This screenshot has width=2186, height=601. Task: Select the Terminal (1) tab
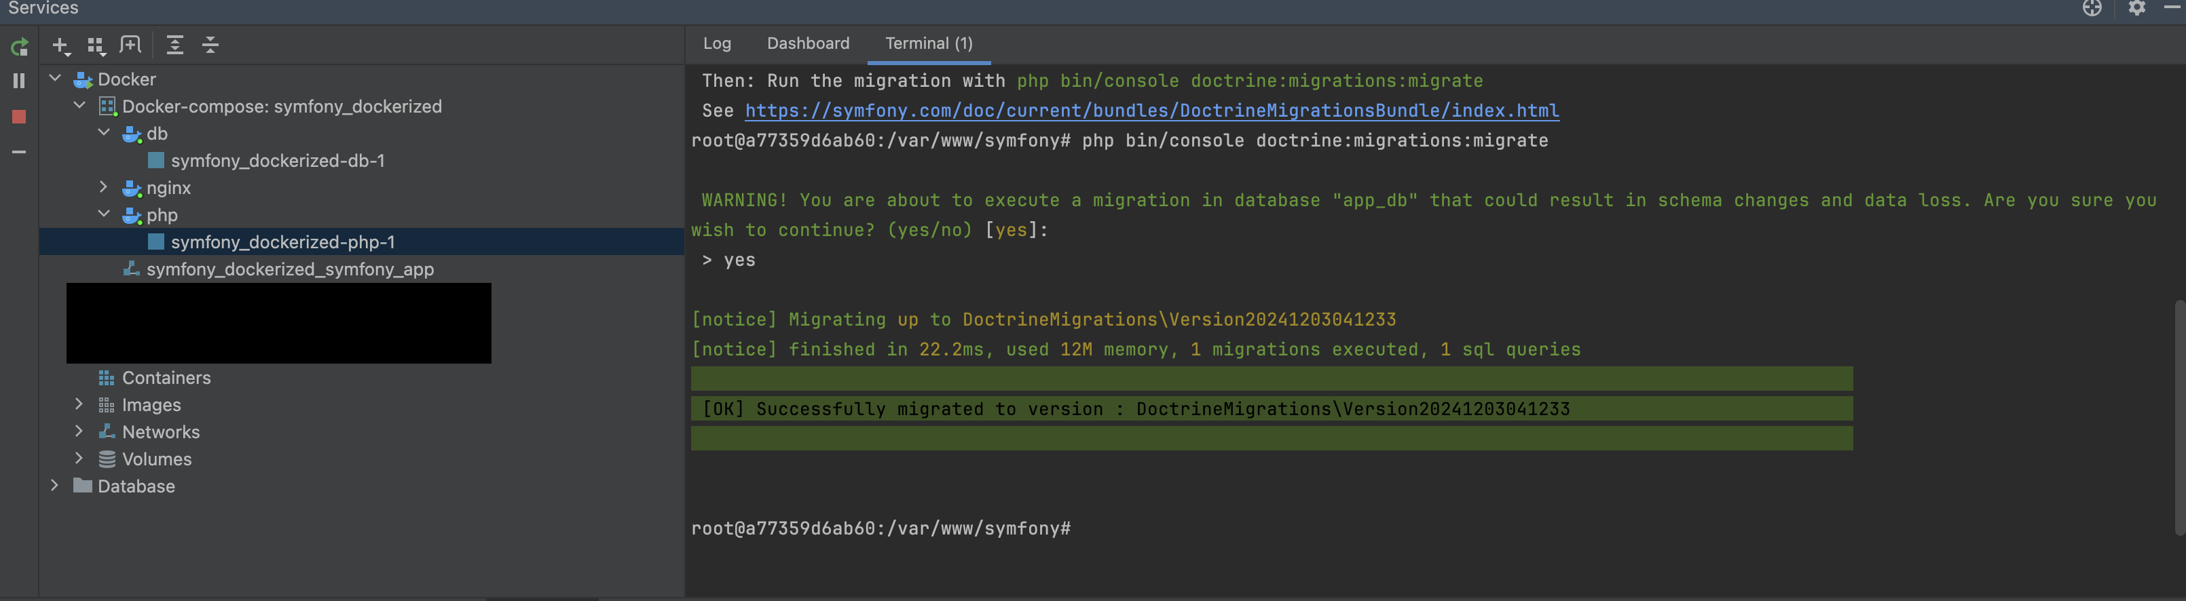pyautogui.click(x=929, y=43)
